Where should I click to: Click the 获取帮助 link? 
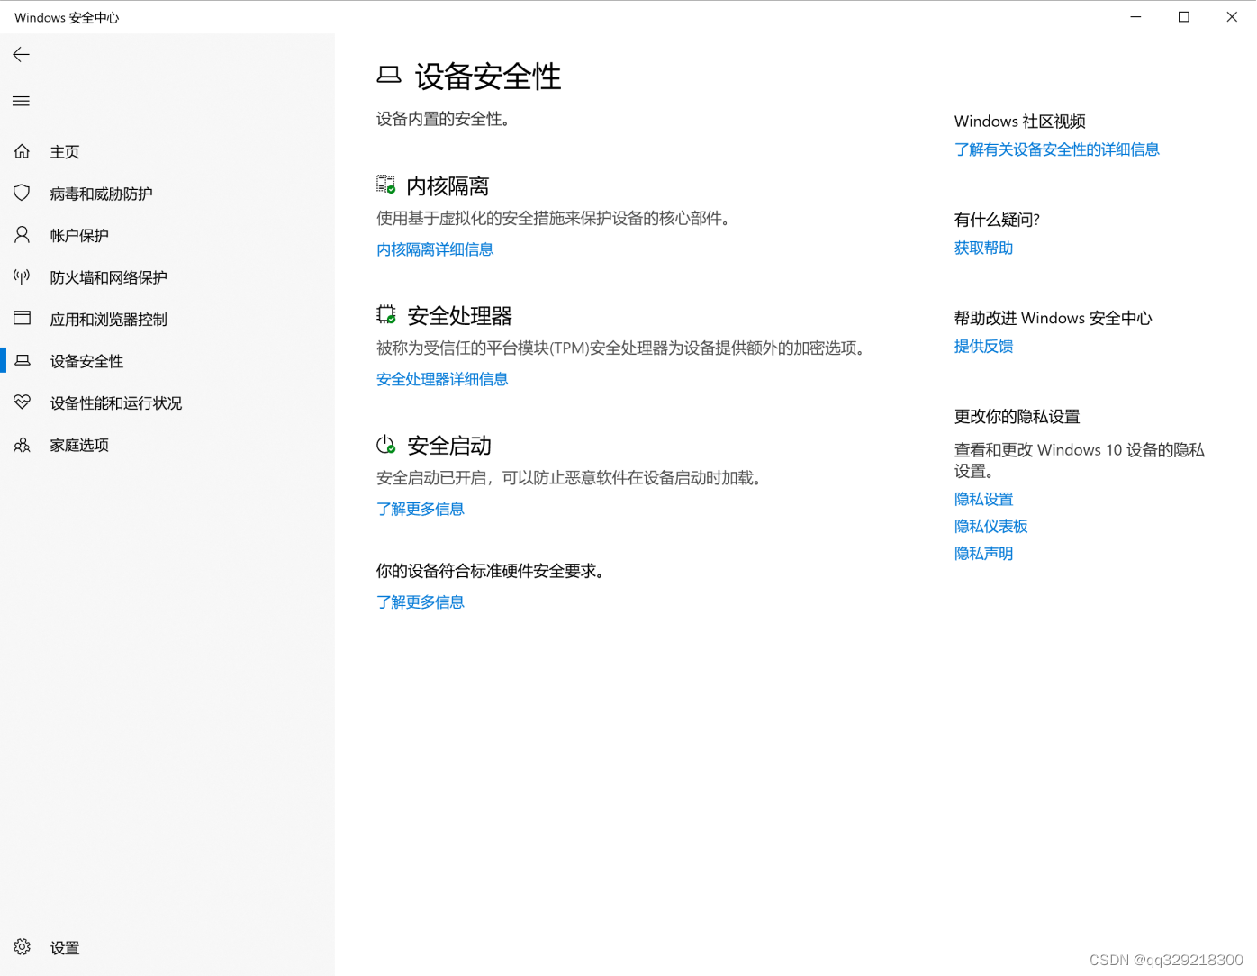click(x=984, y=248)
